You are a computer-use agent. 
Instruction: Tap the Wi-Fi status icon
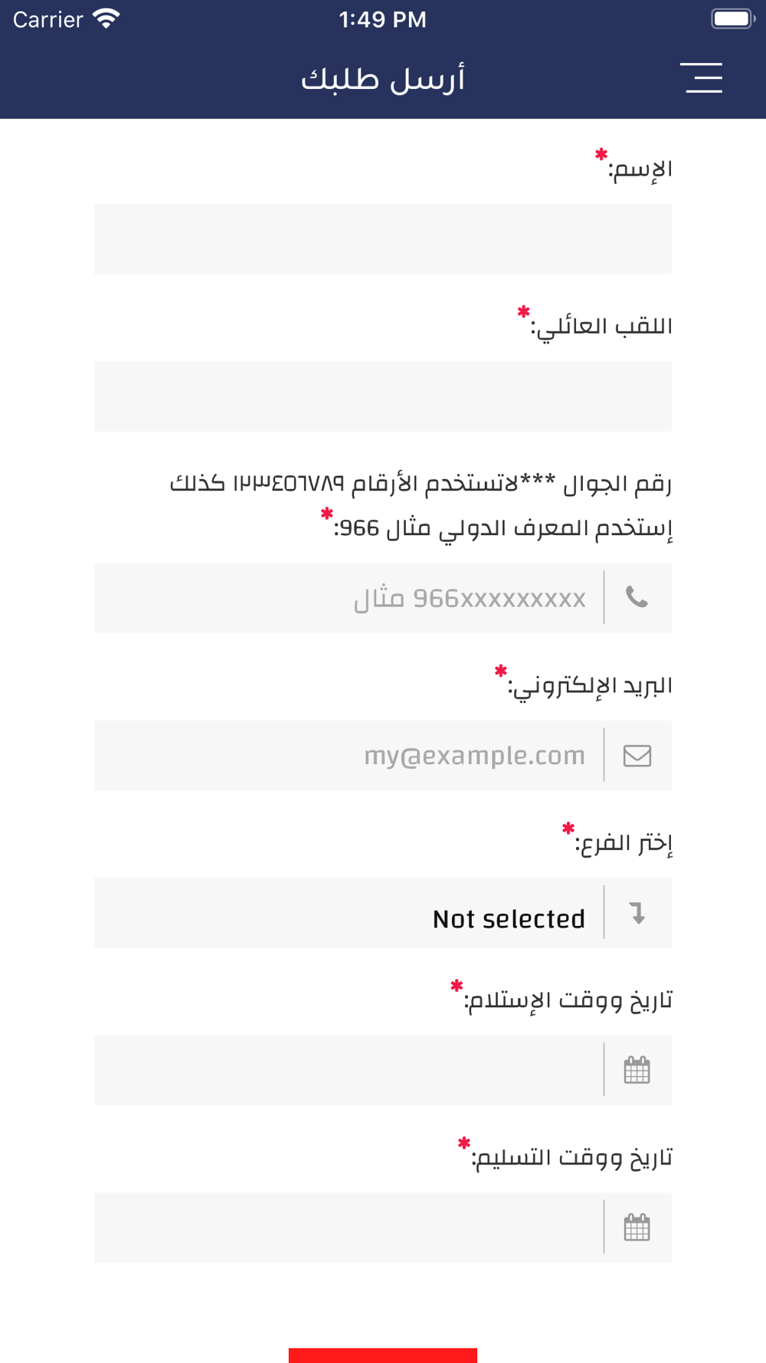click(x=106, y=19)
